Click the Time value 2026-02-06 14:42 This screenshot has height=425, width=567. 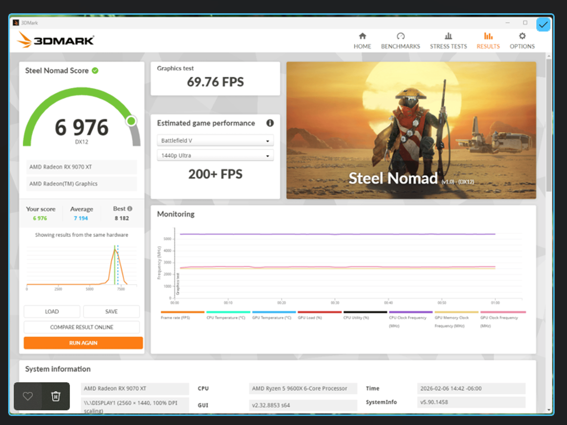tap(471, 388)
